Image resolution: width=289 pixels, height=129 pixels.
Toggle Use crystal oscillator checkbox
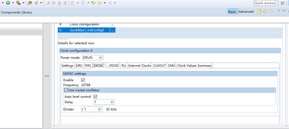tap(66, 90)
